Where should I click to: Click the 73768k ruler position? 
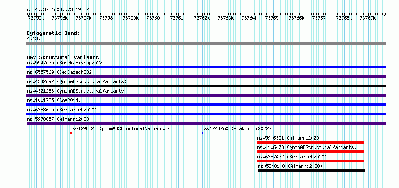click(x=344, y=18)
